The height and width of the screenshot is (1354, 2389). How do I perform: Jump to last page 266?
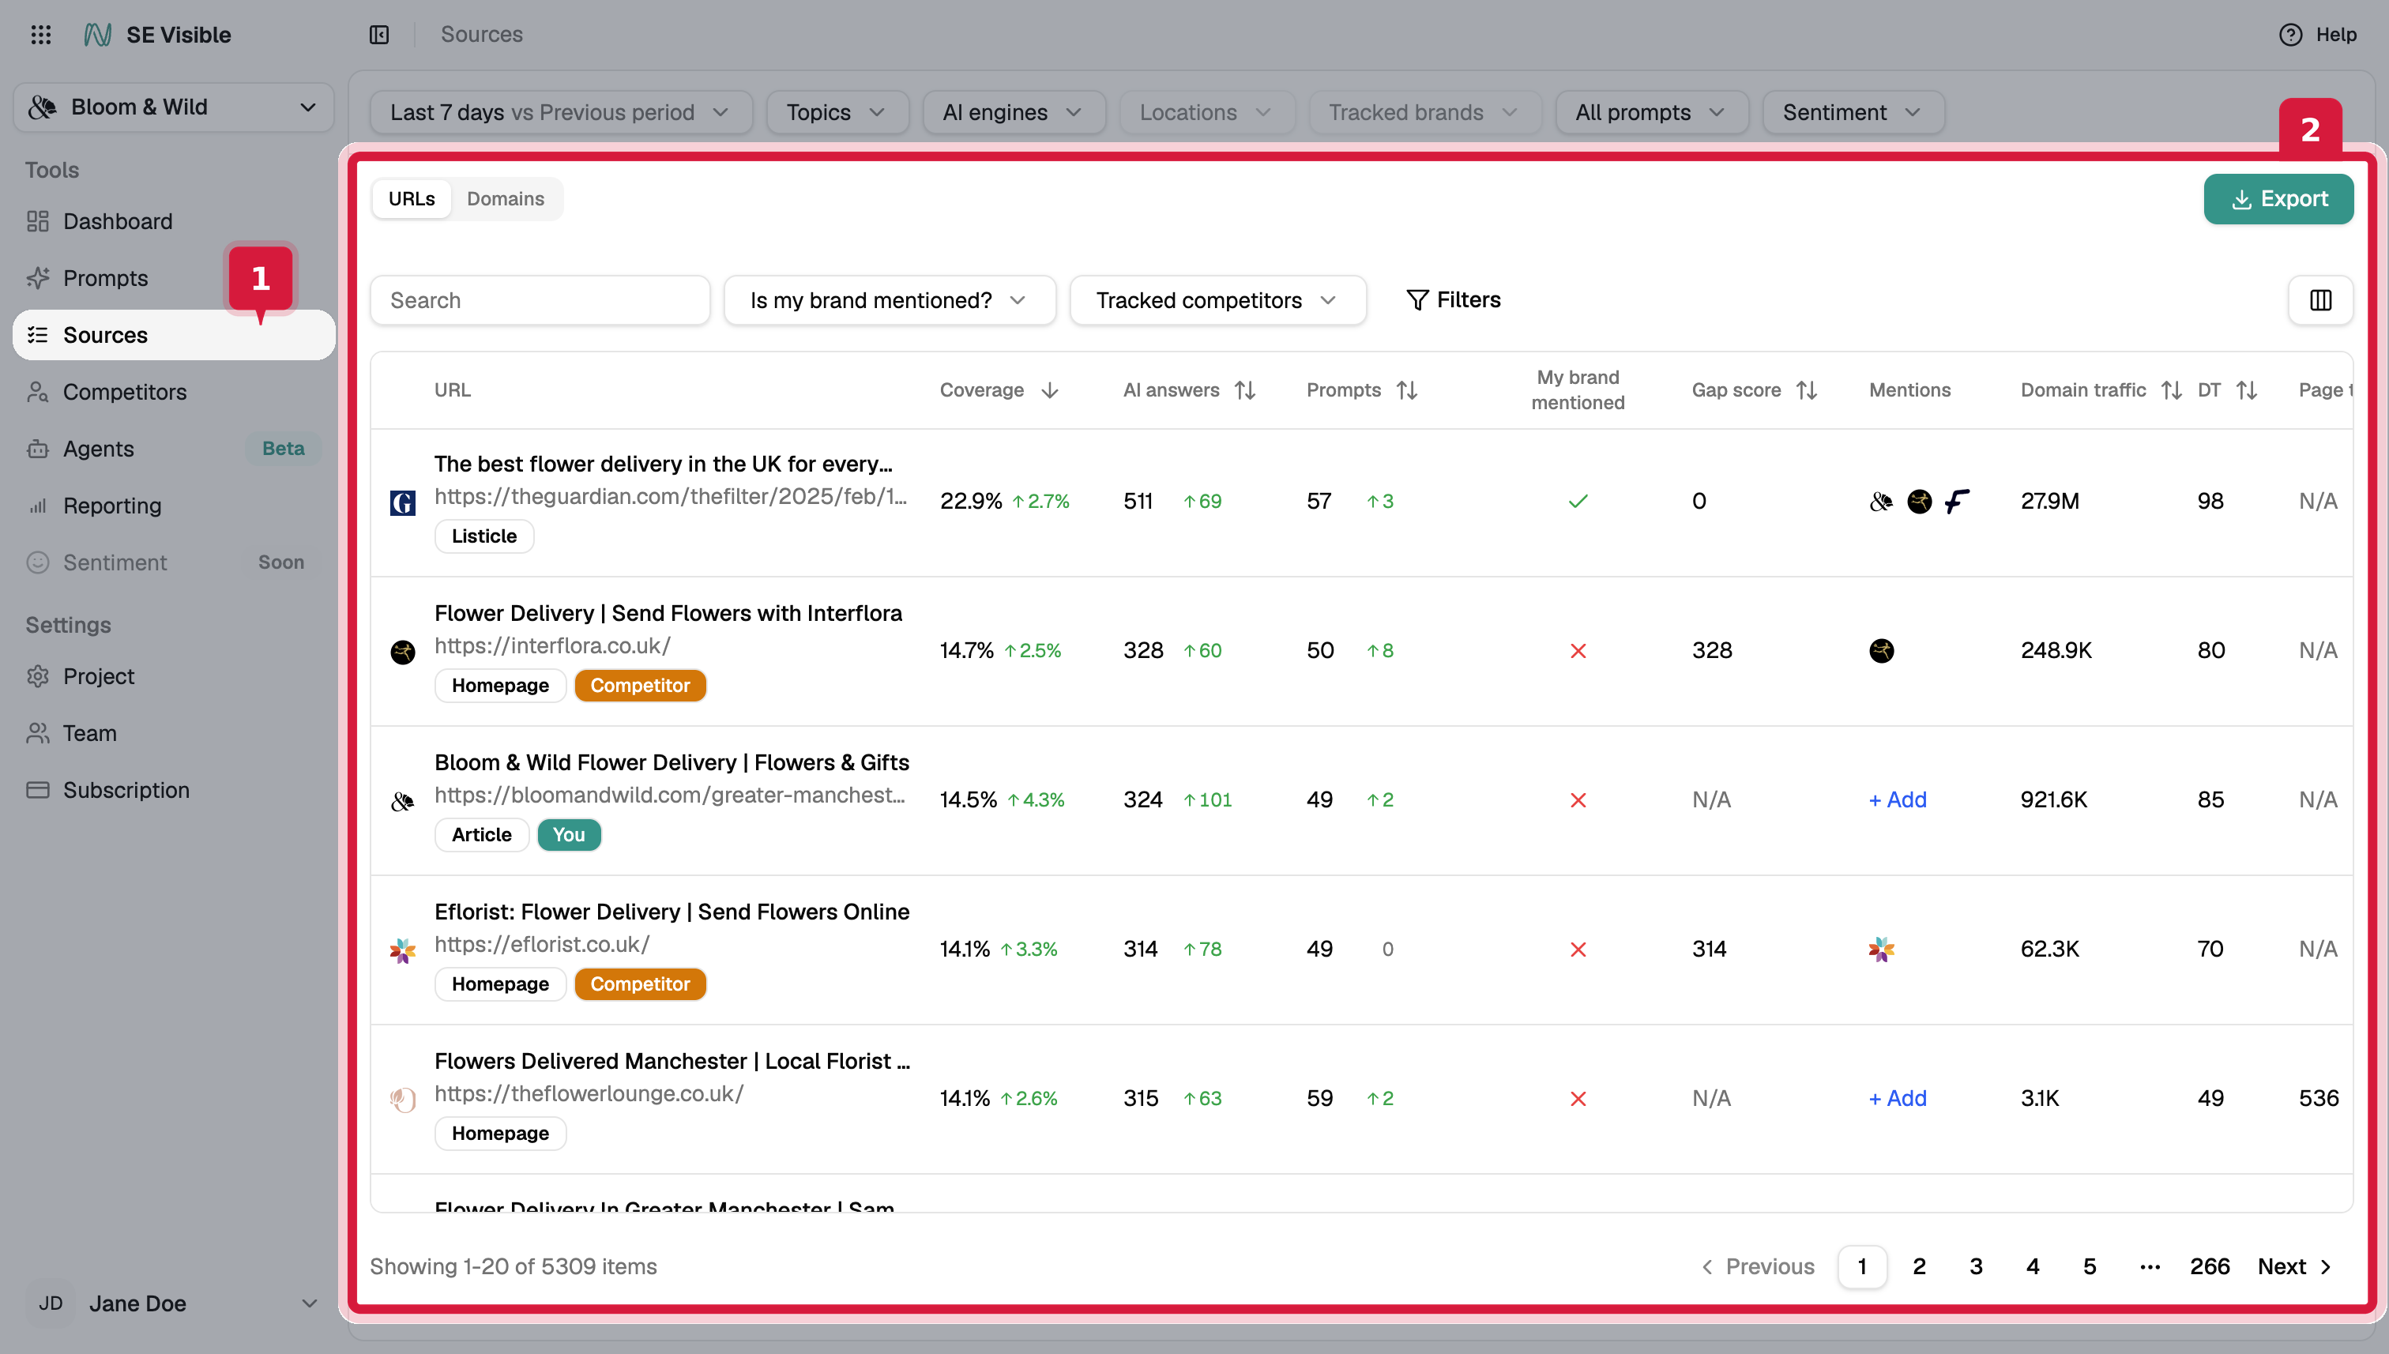coord(2210,1266)
